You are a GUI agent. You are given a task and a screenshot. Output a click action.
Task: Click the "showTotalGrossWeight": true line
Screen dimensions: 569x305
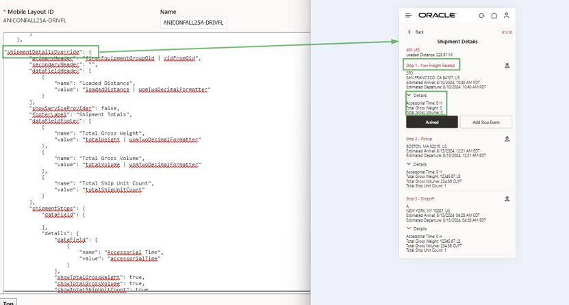[99, 277]
